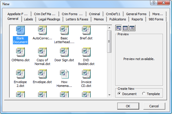Select the AutoCorrec... template icon
The height and width of the screenshot is (114, 172).
(x=42, y=30)
